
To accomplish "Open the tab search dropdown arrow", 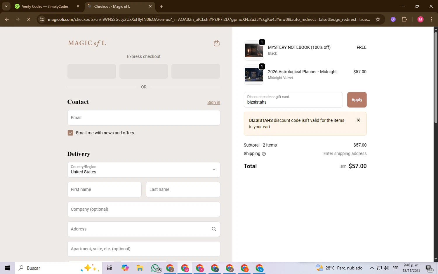I will coord(6,6).
